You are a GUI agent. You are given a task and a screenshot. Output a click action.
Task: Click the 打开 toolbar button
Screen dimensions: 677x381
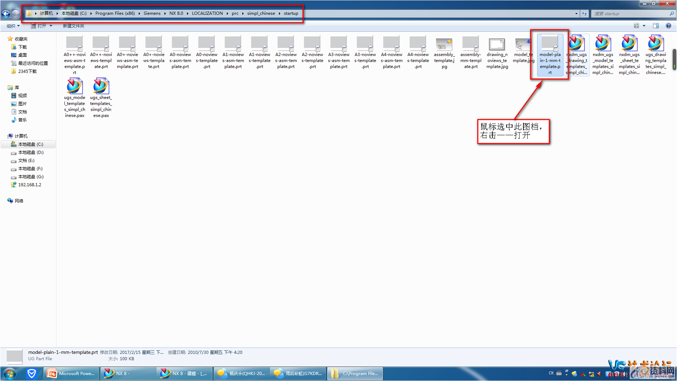(x=42, y=26)
